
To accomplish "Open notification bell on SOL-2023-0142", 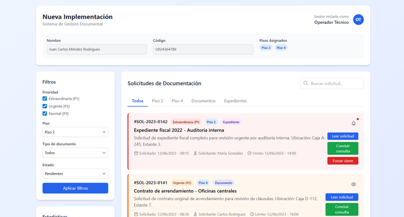I will click(x=353, y=123).
